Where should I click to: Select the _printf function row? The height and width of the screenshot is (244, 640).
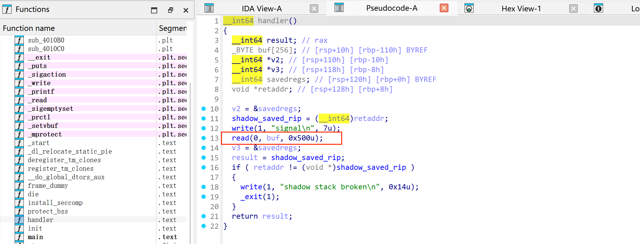93,92
